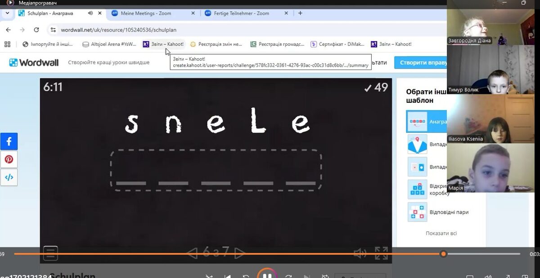Open the game menu hamburger icon
The image size is (540, 278).
click(x=50, y=253)
